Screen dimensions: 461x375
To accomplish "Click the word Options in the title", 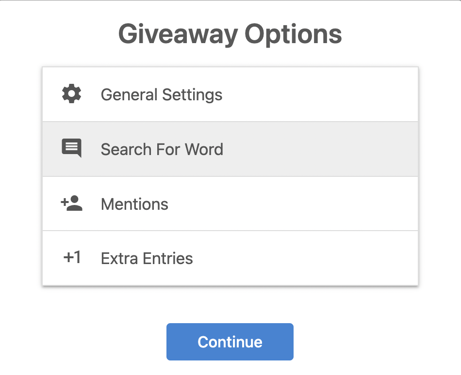I will click(x=294, y=34).
